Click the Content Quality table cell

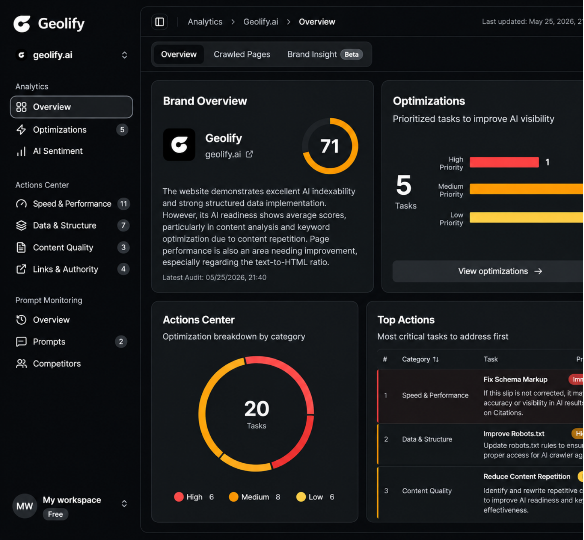click(x=427, y=491)
